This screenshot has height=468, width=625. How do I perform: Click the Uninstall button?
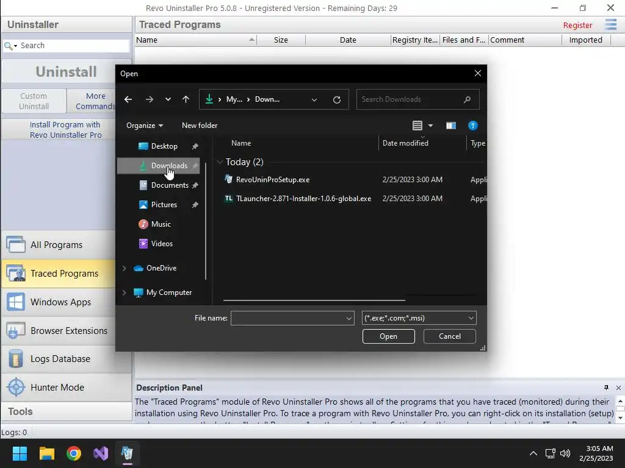(66, 72)
